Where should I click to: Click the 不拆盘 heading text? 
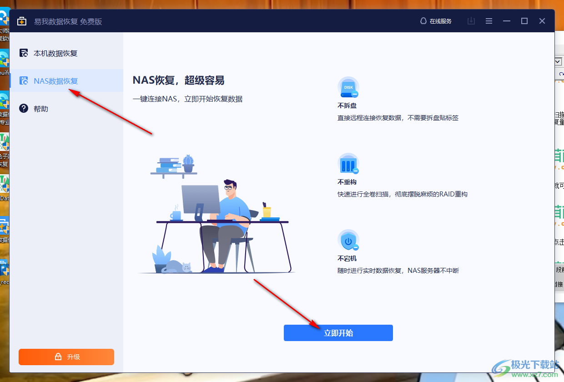(x=347, y=106)
